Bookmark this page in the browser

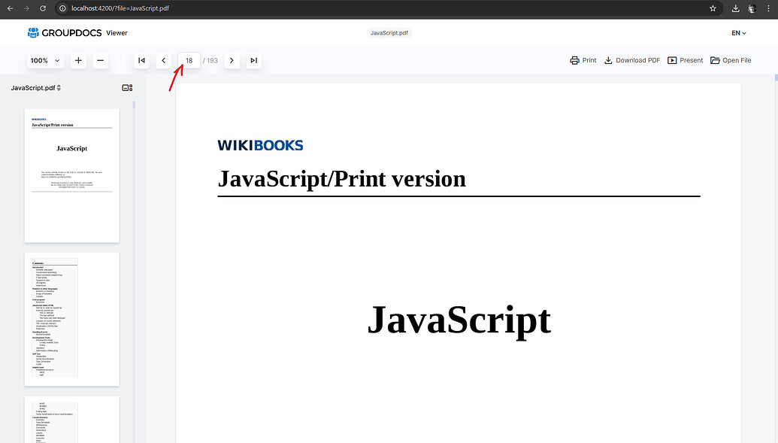(x=712, y=8)
